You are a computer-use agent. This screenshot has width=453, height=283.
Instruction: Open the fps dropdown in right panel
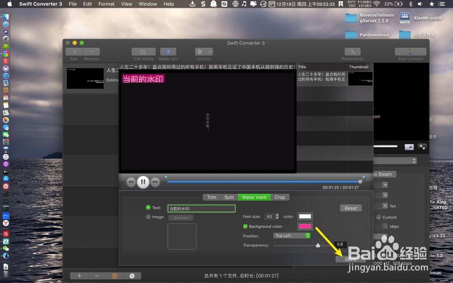[x=381, y=206]
